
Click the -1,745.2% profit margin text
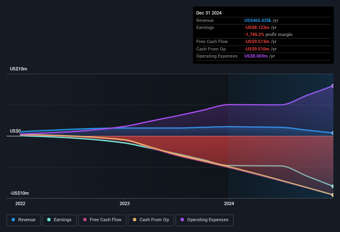(x=268, y=34)
